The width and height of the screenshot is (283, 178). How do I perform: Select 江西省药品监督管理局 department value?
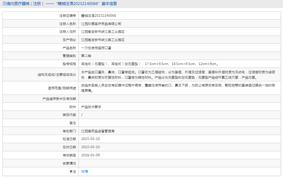(x=98, y=131)
